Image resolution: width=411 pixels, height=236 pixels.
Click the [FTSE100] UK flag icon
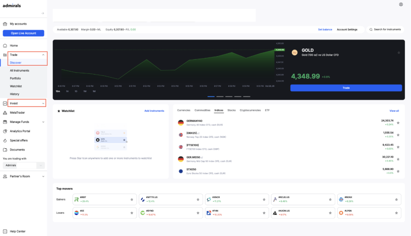click(x=180, y=147)
